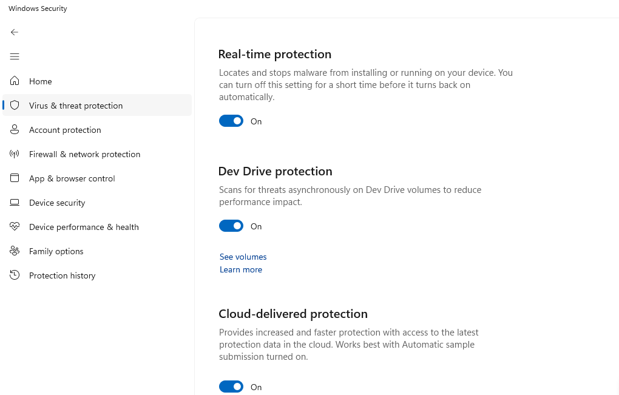Click the Virus & threat protection shield icon
Image resolution: width=619 pixels, height=395 pixels.
tap(15, 106)
